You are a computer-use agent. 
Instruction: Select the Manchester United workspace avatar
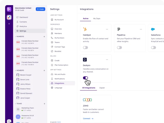[9, 17]
